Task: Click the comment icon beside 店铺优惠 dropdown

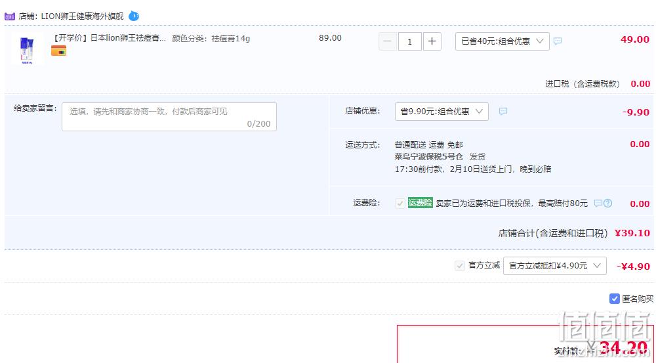Action: click(503, 112)
